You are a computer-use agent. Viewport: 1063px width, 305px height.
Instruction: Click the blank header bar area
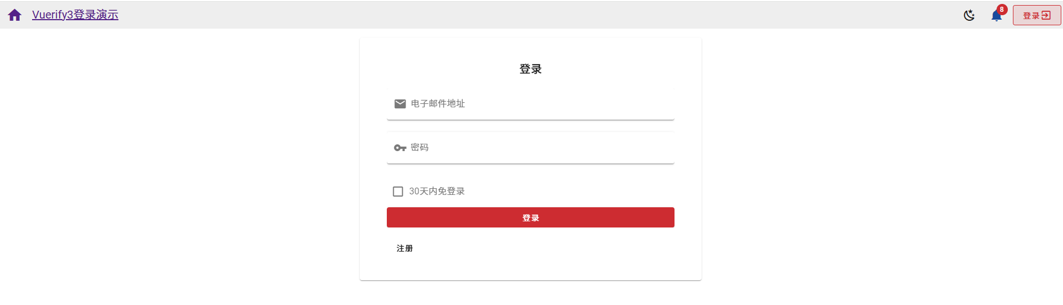507,15
